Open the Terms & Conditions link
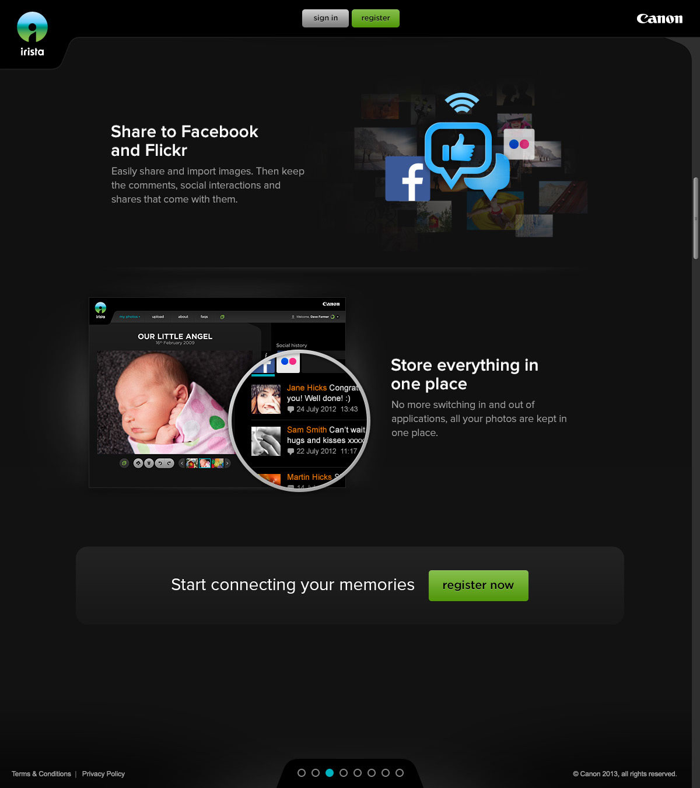The image size is (700, 788). point(41,774)
